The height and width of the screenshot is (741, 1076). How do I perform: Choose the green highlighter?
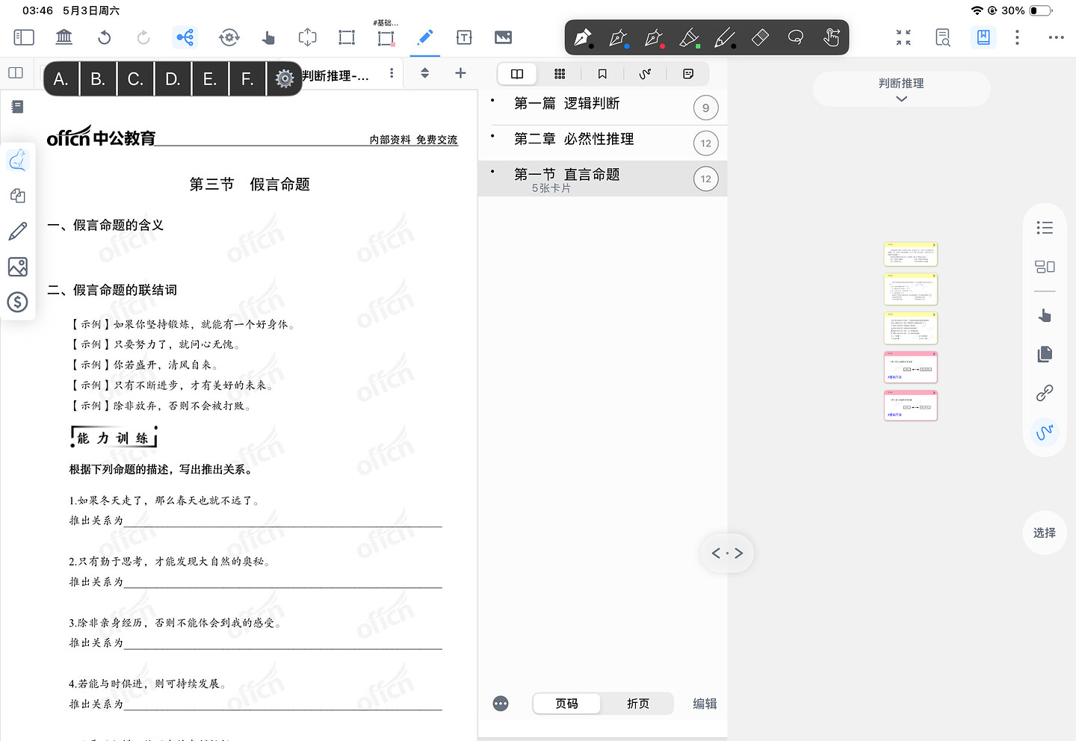[690, 37]
